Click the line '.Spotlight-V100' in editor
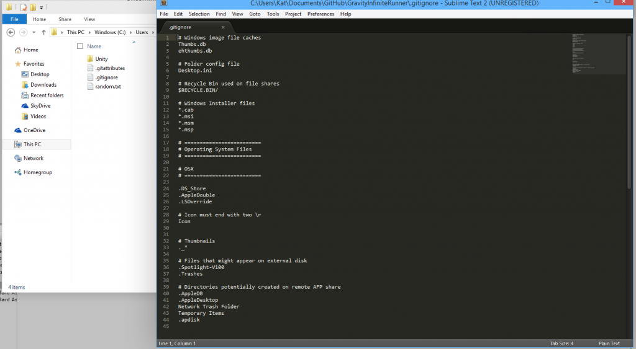Viewport: 636px width, 349px height. (201, 267)
